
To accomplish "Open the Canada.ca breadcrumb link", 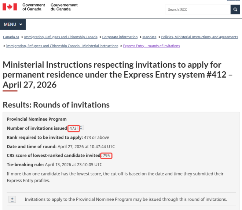I will (x=11, y=37).
